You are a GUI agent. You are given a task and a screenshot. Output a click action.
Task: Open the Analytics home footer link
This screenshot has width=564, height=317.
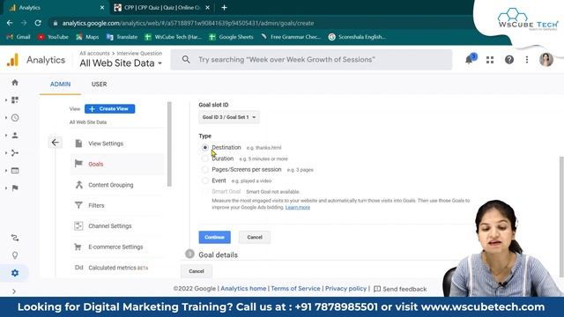point(243,288)
